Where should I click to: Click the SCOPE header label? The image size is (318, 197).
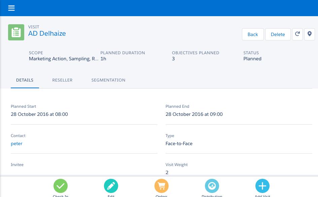coord(36,53)
